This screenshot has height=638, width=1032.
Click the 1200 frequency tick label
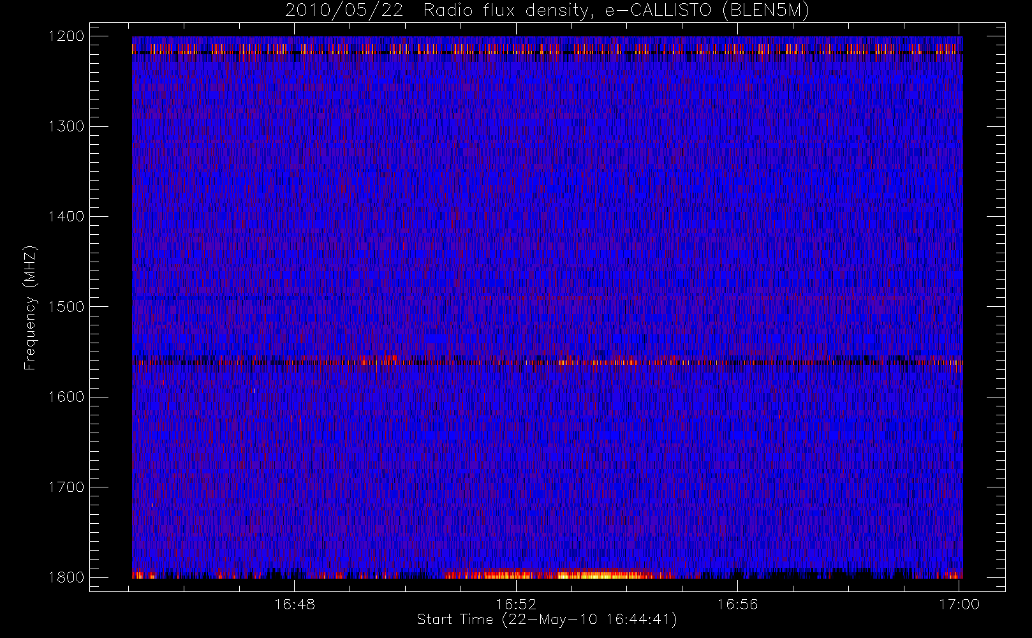point(67,36)
